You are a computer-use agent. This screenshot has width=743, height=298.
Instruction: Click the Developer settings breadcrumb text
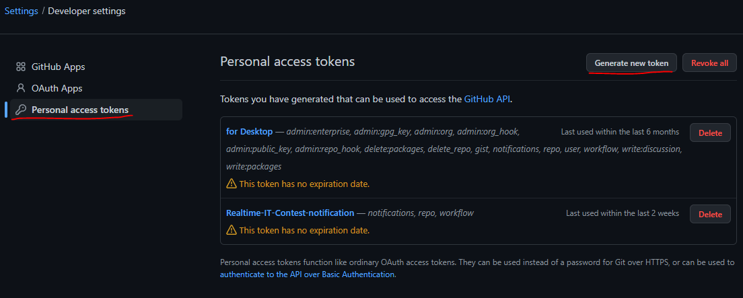[87, 11]
